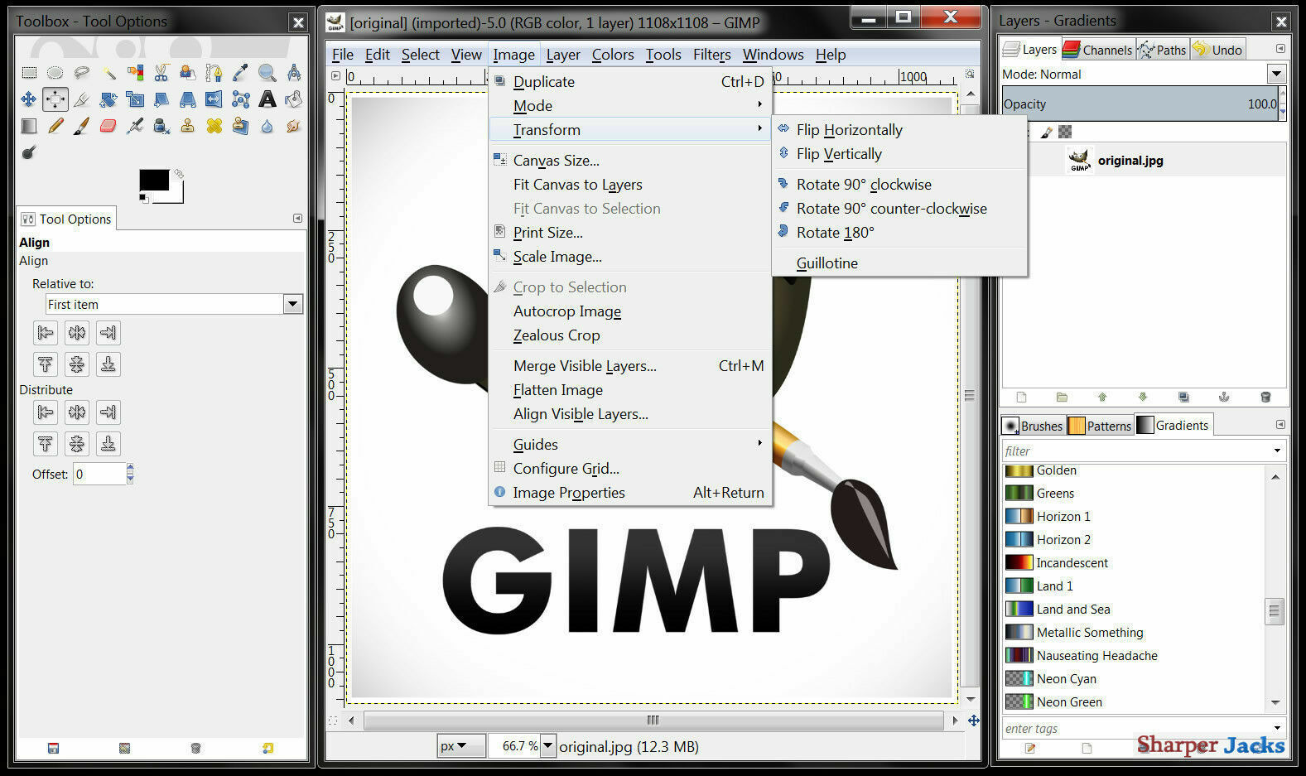Image resolution: width=1306 pixels, height=776 pixels.
Task: Click Autocrop Image entry
Action: pos(630,311)
